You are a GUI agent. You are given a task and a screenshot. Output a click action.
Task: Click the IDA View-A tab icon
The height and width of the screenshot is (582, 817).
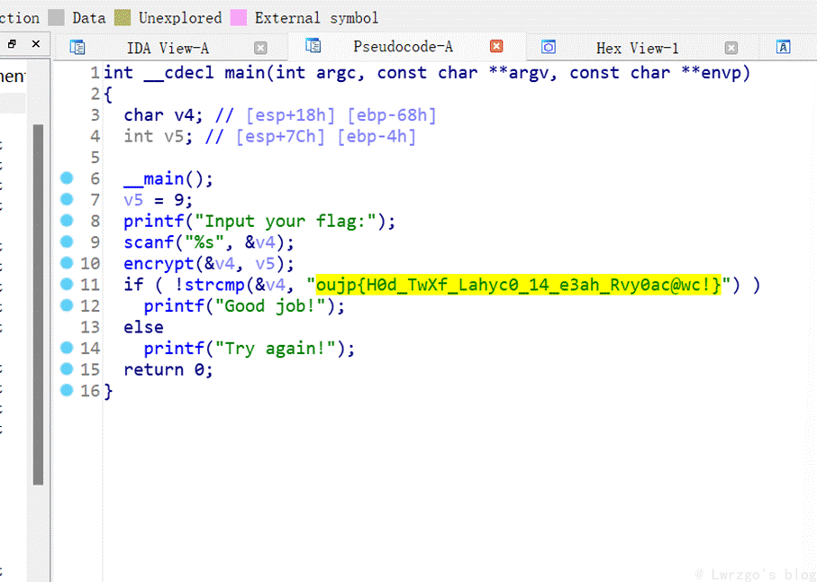tap(77, 48)
